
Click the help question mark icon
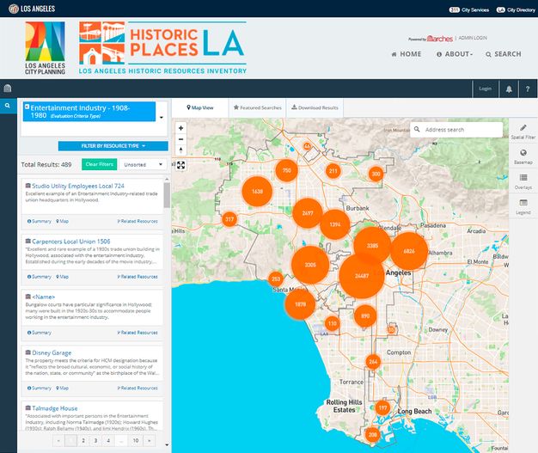[527, 89]
